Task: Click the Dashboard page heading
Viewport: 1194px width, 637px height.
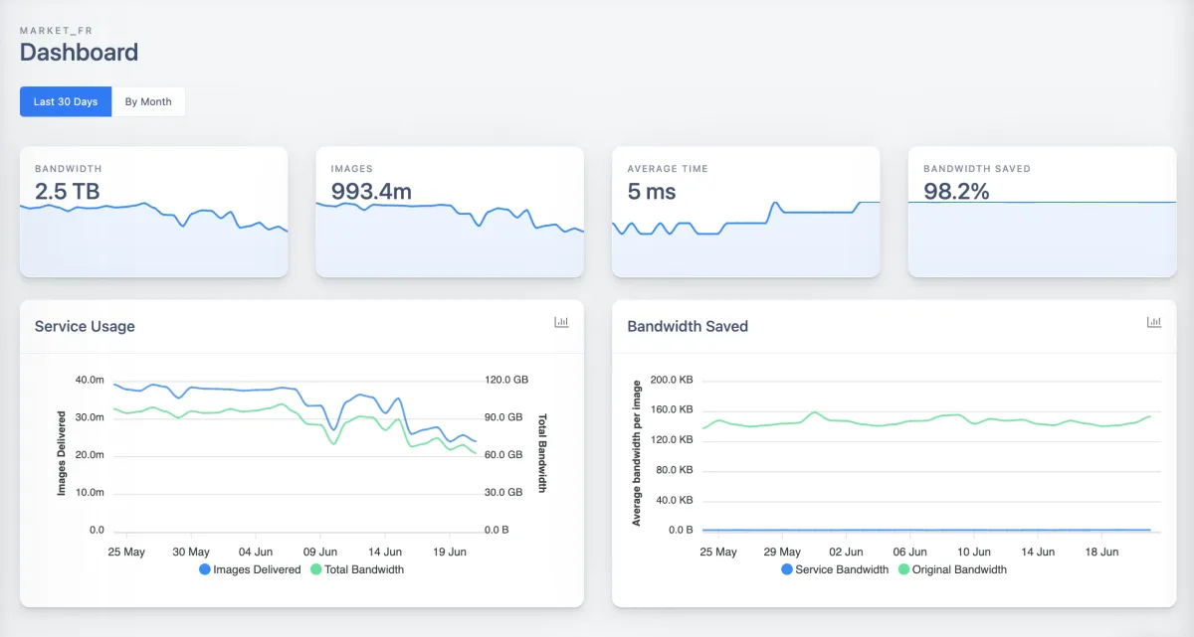Action: (x=79, y=53)
